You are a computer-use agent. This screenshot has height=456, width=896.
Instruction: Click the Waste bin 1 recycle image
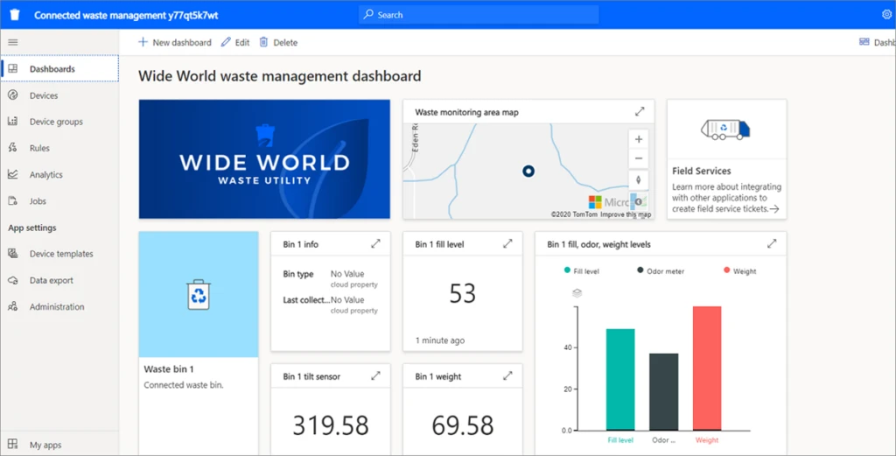coord(199,294)
